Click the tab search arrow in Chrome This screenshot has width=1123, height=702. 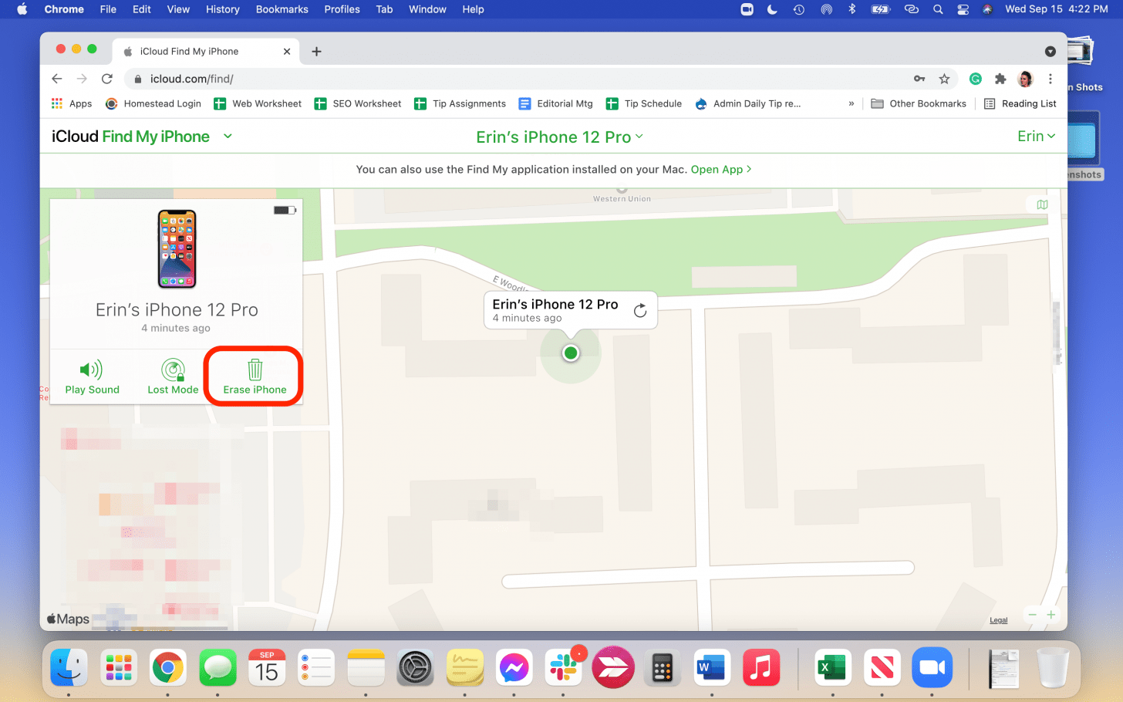click(1050, 52)
